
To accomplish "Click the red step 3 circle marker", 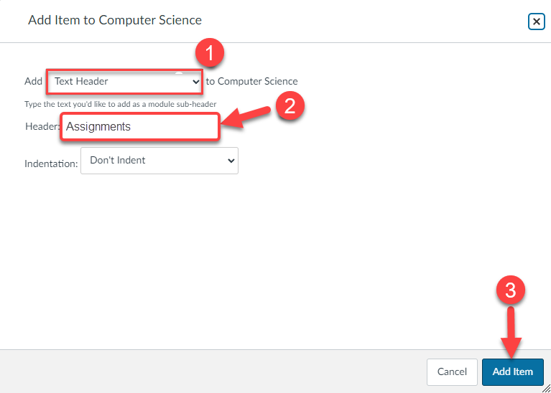I will (511, 290).
